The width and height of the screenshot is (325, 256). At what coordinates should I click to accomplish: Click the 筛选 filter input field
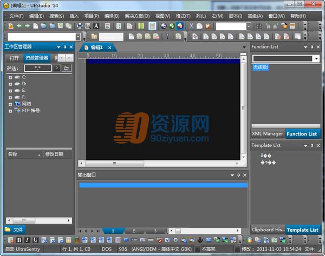tap(38, 68)
